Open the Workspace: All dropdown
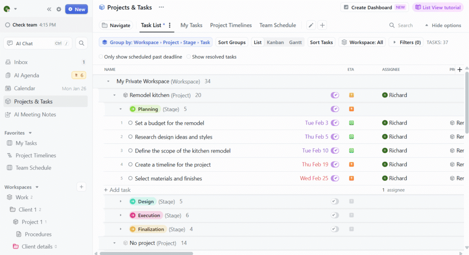 click(362, 43)
